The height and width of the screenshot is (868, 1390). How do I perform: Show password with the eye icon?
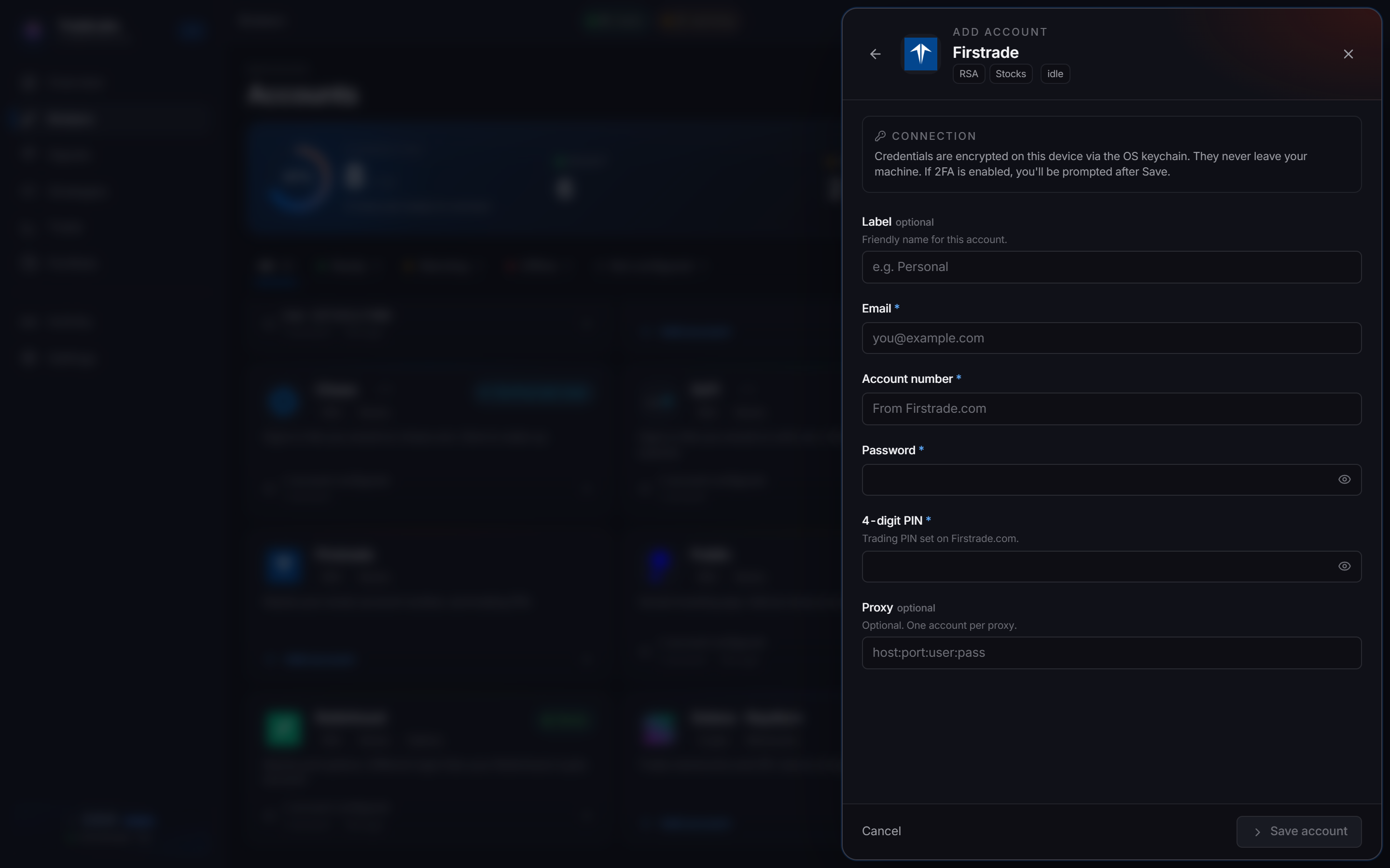tap(1344, 480)
